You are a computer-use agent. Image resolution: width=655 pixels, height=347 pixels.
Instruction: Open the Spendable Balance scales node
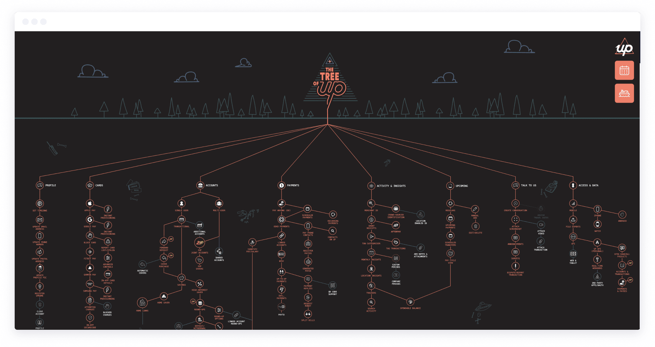point(410,302)
